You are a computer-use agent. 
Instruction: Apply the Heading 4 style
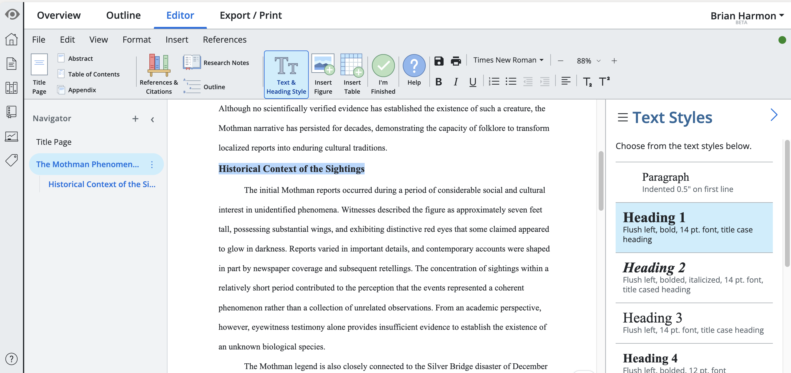(x=694, y=358)
